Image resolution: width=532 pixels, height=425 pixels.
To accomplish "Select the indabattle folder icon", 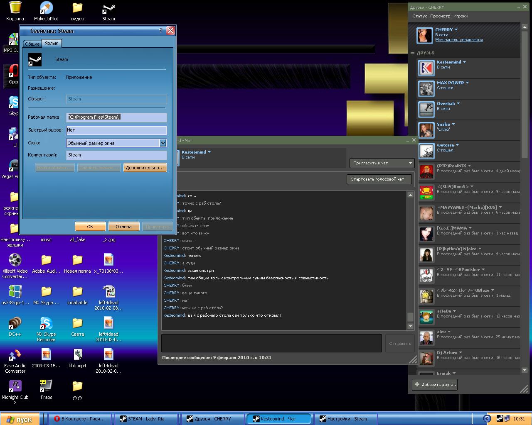I will 77,295.
